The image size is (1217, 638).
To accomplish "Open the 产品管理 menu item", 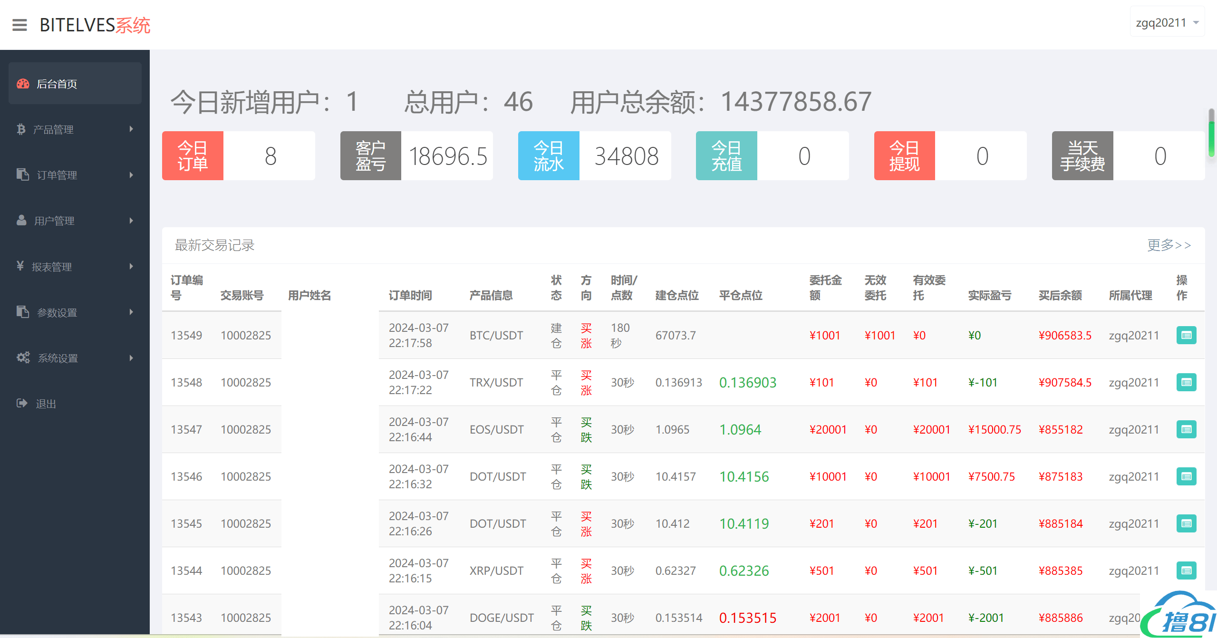I will [x=53, y=129].
